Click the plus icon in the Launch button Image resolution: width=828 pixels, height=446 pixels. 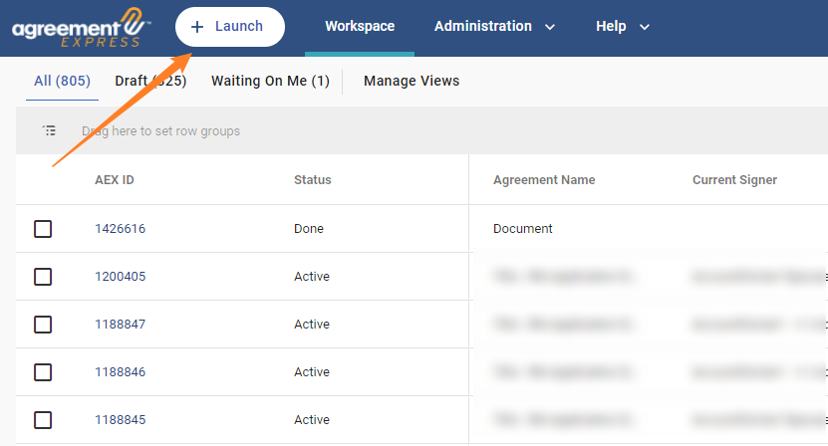point(197,27)
